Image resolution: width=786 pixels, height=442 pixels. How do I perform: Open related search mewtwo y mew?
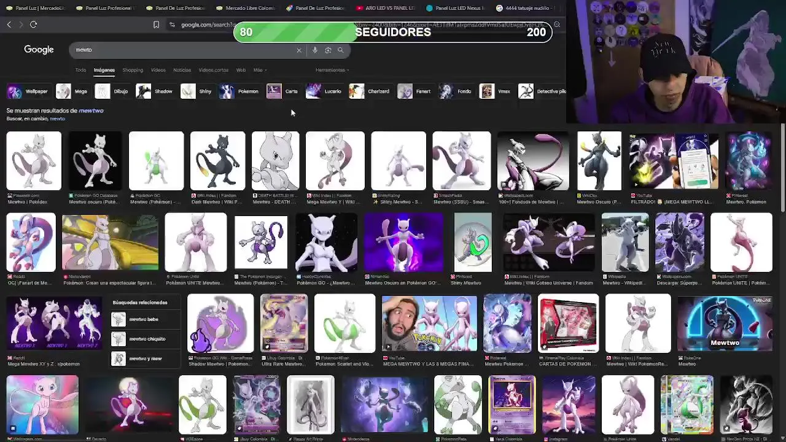pos(145,359)
